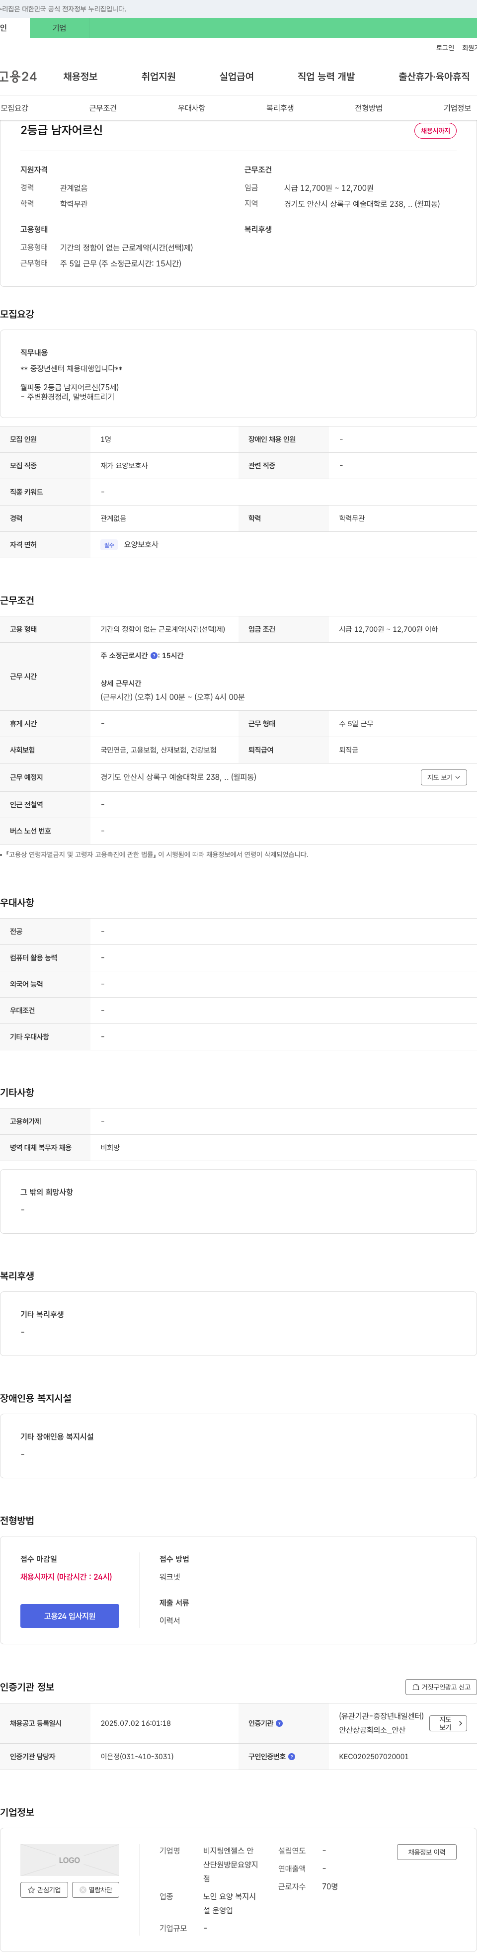477x1952 pixels.
Task: Click the company LOGO placeholder image
Action: 70,1861
